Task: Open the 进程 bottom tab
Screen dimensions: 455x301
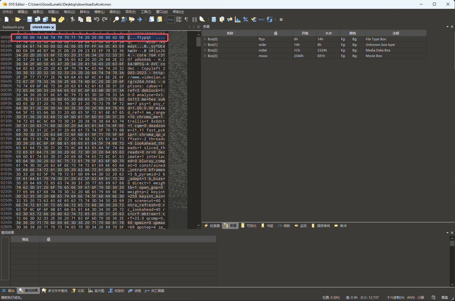Action: tap(135, 291)
